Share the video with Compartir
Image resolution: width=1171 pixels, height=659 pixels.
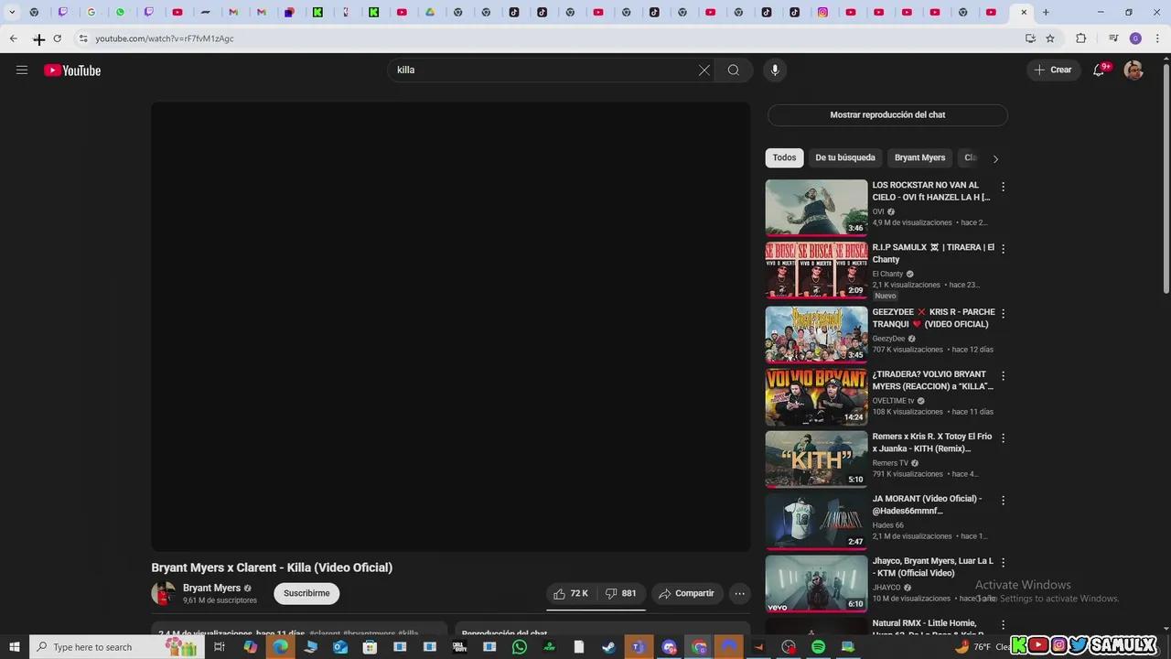(x=687, y=593)
